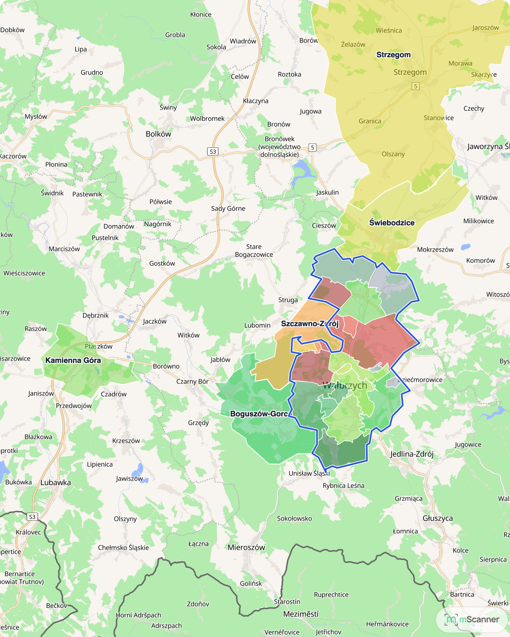Image resolution: width=510 pixels, height=637 pixels.
Task: Click the Marciszów village label
Action: click(64, 249)
